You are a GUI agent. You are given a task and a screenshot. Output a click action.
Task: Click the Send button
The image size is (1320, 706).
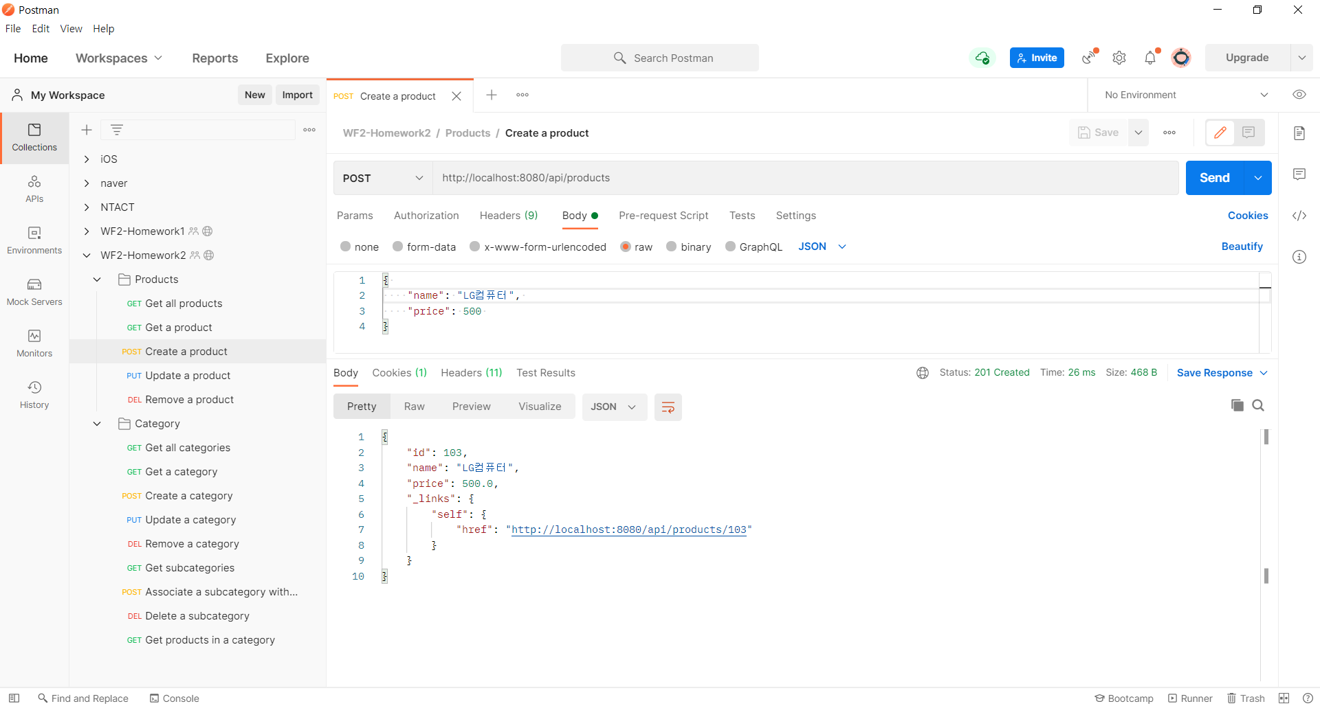tap(1215, 178)
